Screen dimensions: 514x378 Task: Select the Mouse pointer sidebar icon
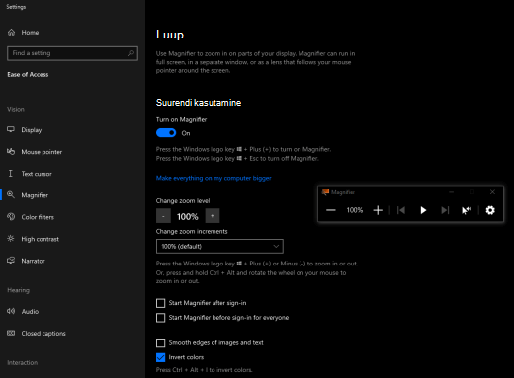11,152
